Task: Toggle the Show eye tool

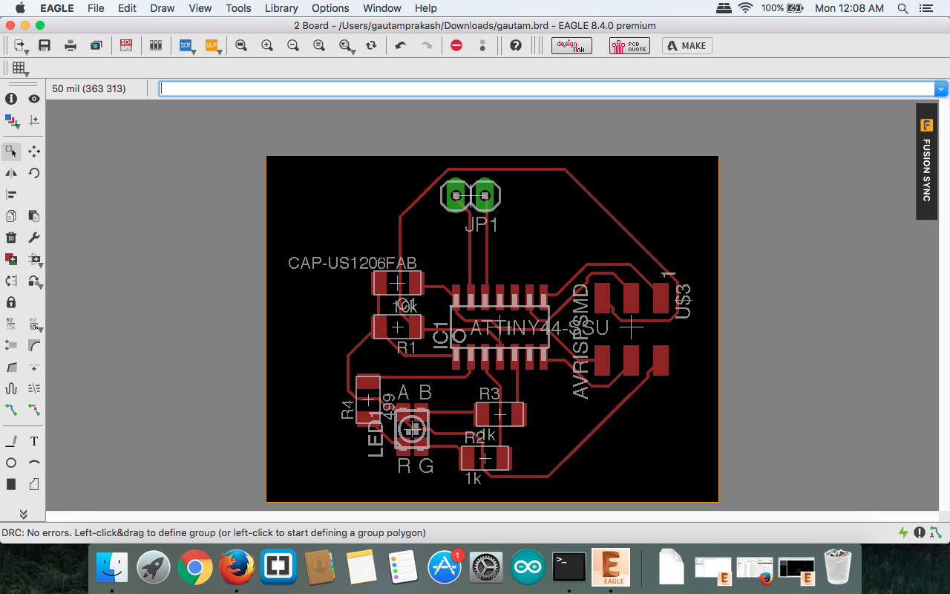Action: (x=34, y=99)
